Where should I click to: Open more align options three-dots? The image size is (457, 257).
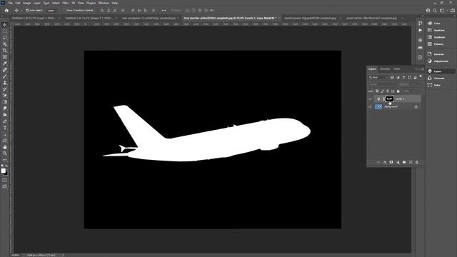(164, 10)
